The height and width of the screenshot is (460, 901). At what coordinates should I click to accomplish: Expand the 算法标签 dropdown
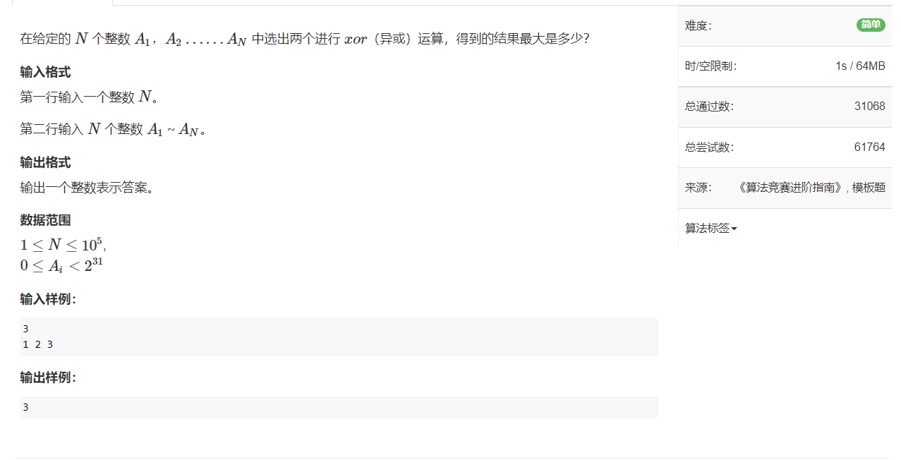pyautogui.click(x=710, y=229)
